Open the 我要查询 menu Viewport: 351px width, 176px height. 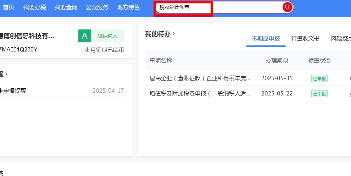click(66, 7)
